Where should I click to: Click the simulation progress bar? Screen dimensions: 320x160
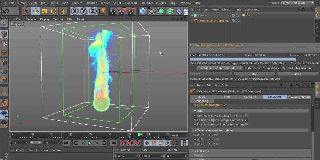(x=254, y=59)
